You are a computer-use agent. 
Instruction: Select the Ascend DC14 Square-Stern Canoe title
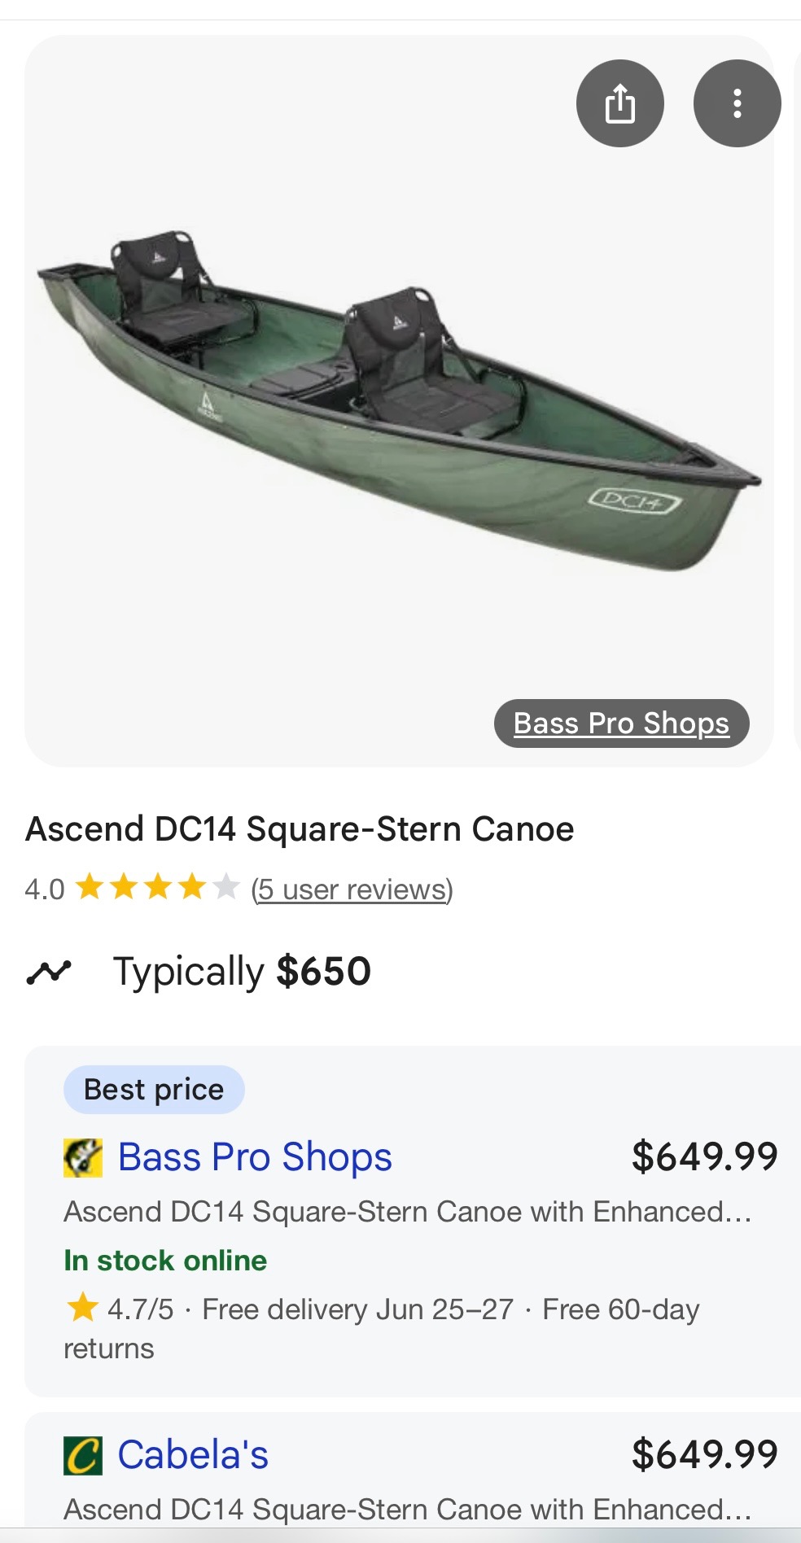(300, 829)
